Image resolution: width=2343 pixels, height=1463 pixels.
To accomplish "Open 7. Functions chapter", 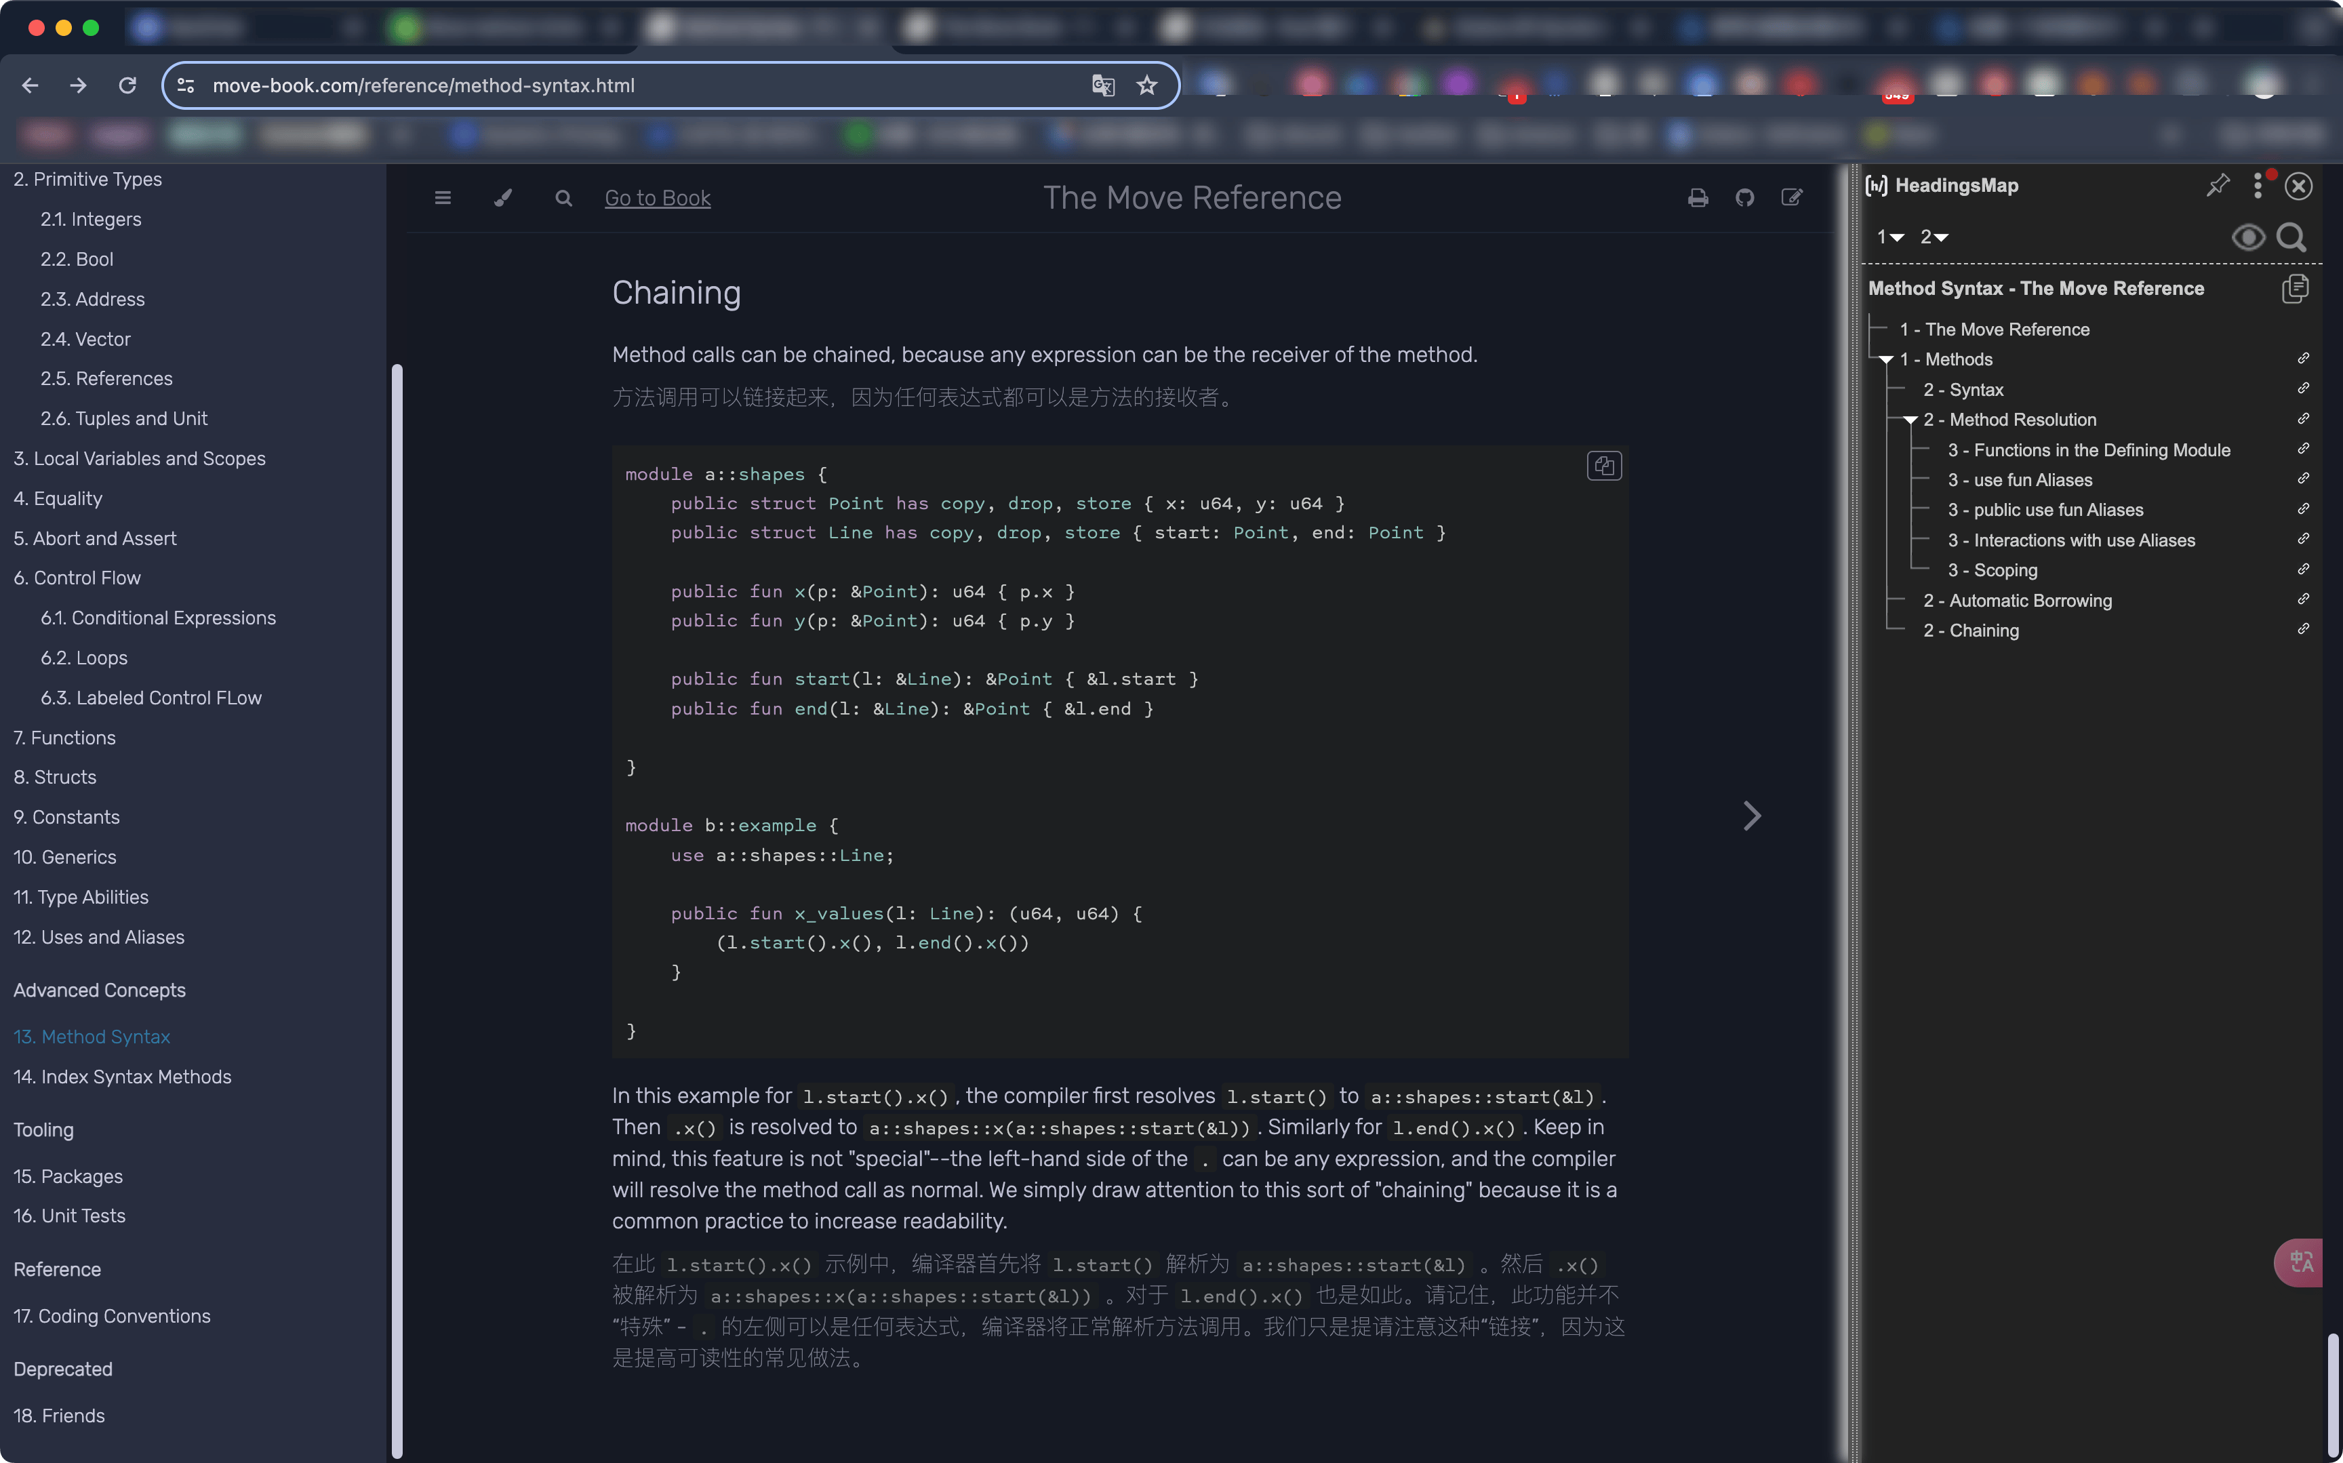I will (x=65, y=738).
